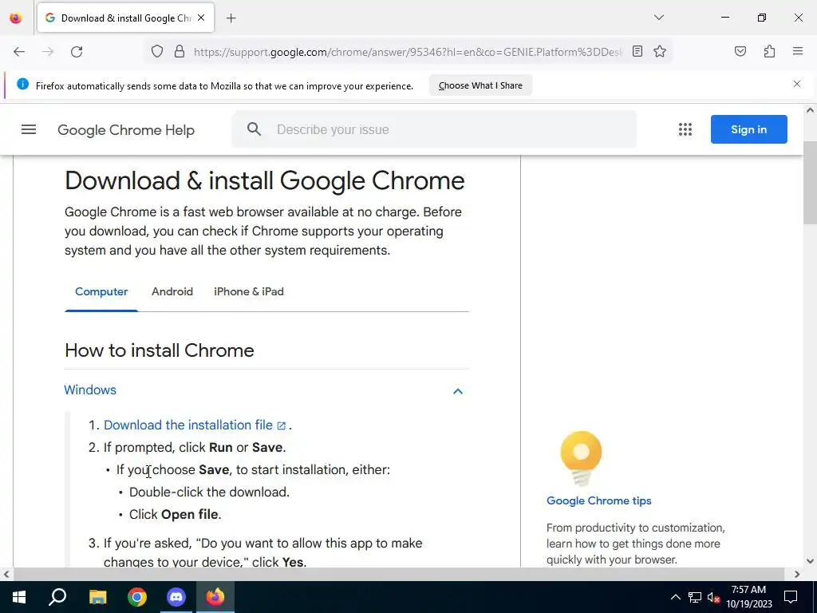Click the Google Chrome Help title
This screenshot has width=817, height=613.
[125, 130]
